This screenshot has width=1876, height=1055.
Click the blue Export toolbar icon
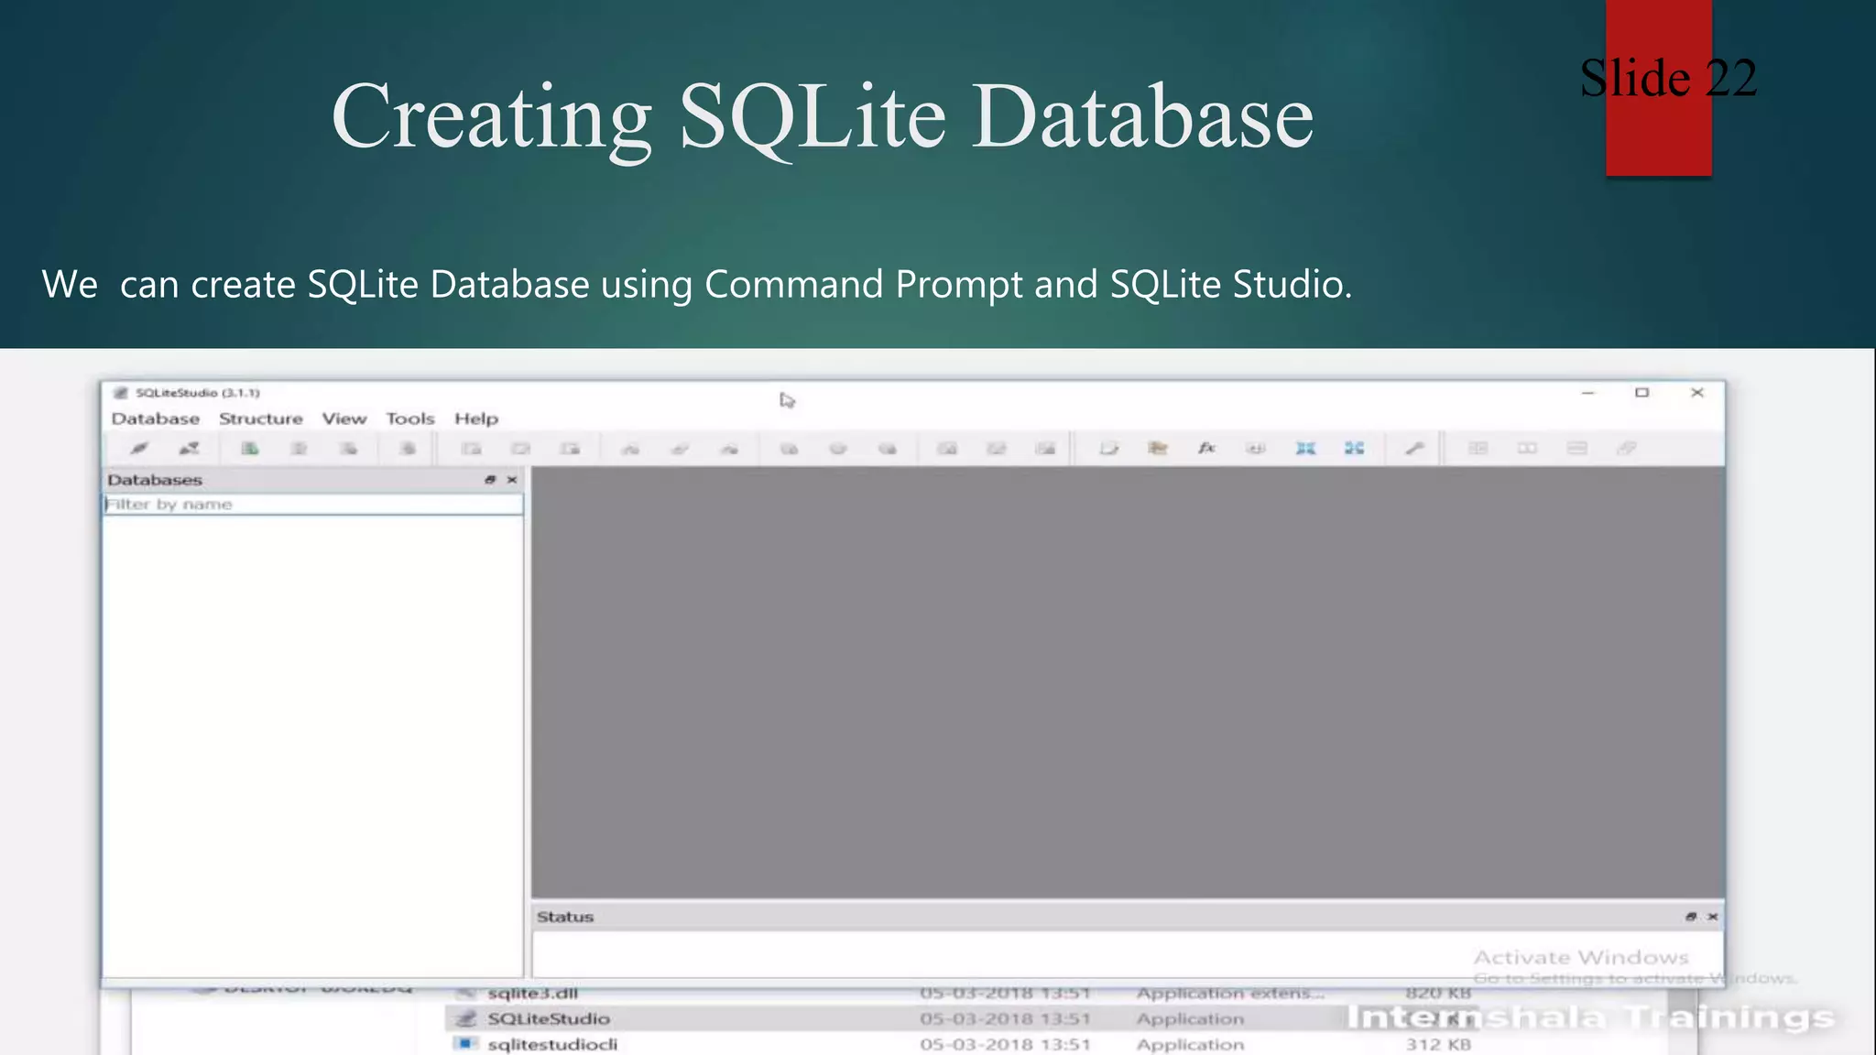coord(1354,449)
